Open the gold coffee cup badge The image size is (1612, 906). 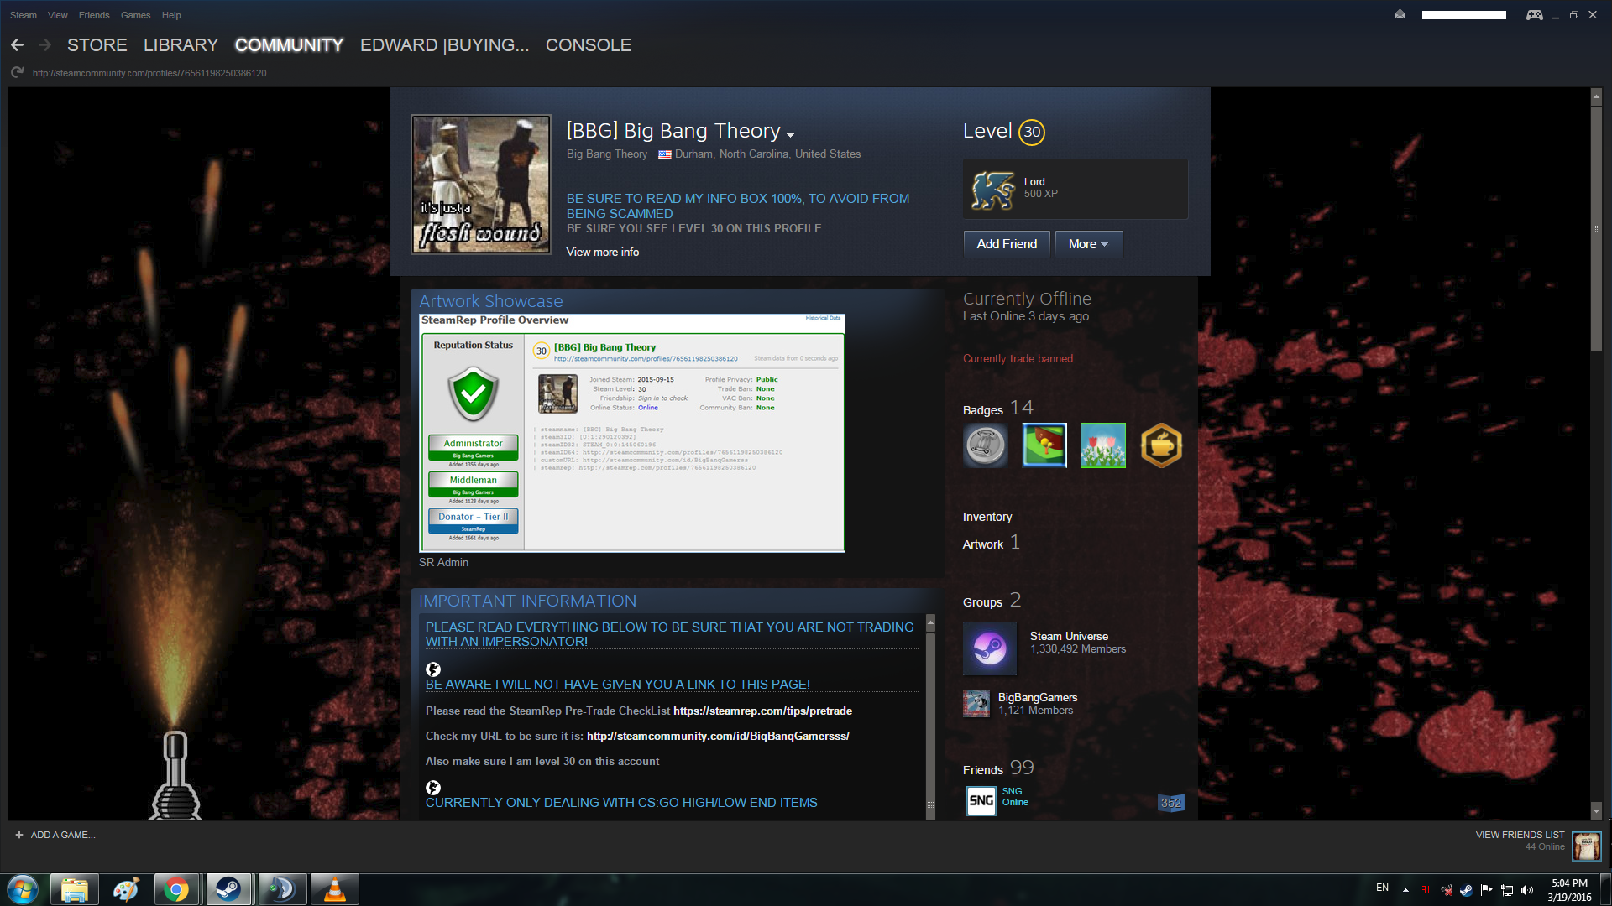1162,445
